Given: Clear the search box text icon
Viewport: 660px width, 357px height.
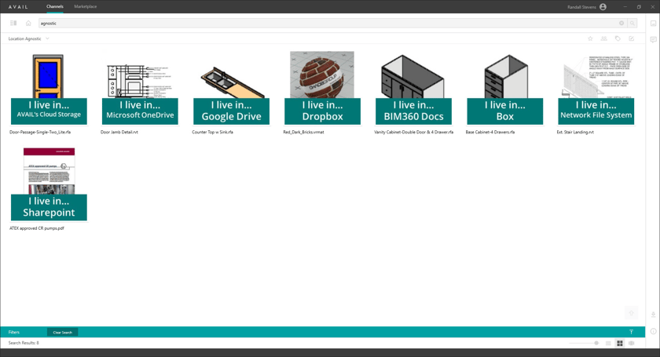Looking at the screenshot, I should [621, 23].
